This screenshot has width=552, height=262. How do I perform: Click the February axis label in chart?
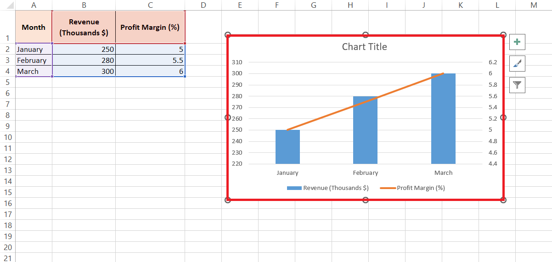pos(366,173)
